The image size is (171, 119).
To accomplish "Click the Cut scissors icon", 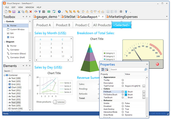I will [19, 11].
